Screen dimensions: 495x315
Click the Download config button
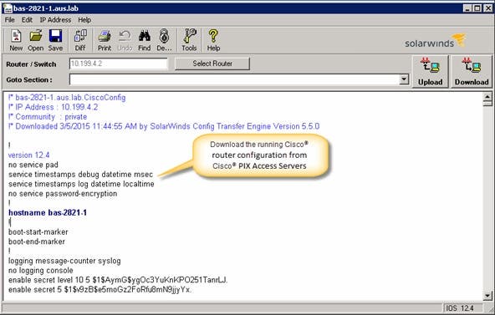click(472, 72)
